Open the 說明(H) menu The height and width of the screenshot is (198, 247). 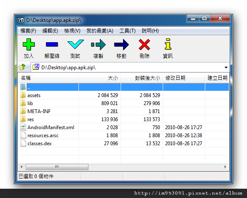[150, 30]
